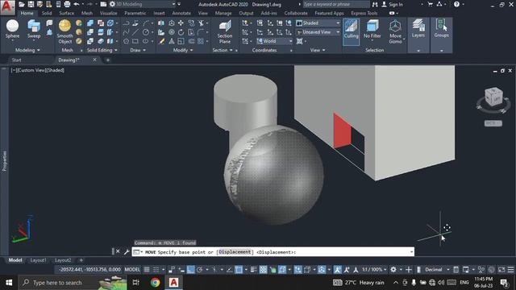Click the Undo arrow icon
This screenshot has width=516, height=290.
(x=77, y=4)
